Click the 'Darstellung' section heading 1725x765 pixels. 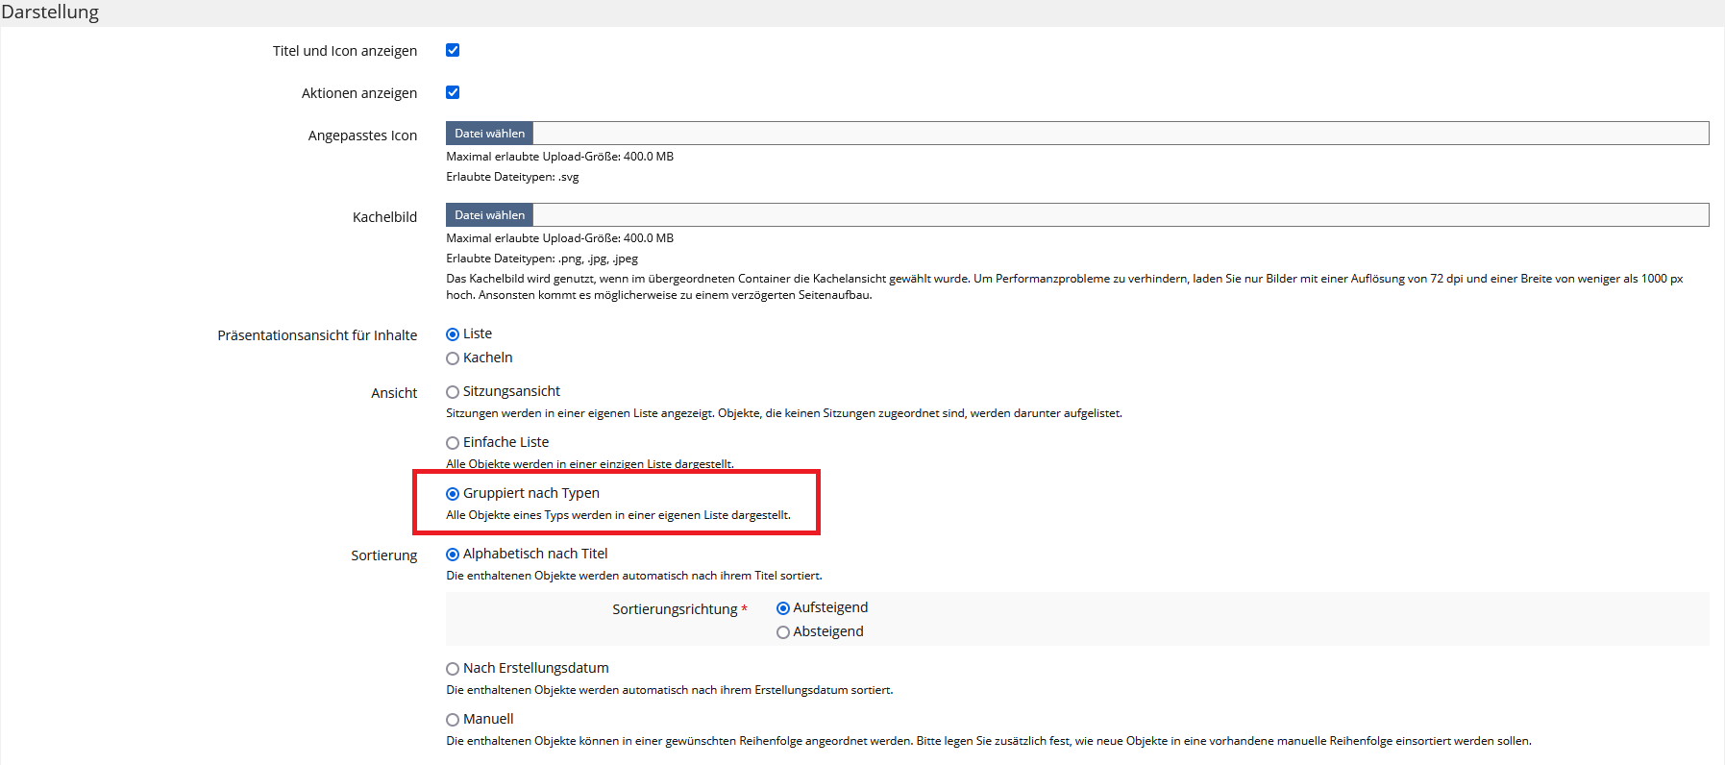pyautogui.click(x=50, y=12)
